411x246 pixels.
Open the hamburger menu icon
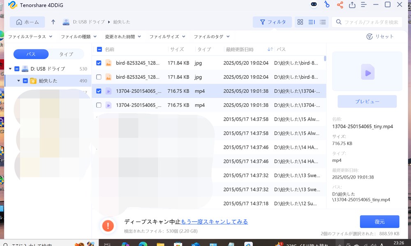[364, 5]
